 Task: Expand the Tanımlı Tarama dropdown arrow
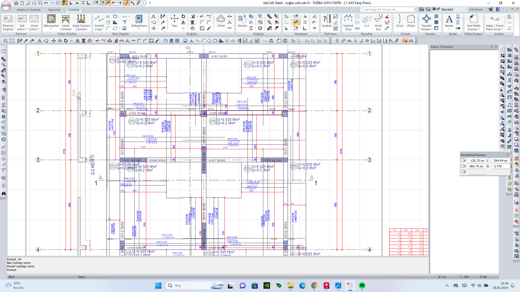click(x=432, y=29)
